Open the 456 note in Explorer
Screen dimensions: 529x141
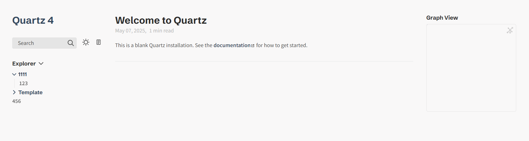17,101
